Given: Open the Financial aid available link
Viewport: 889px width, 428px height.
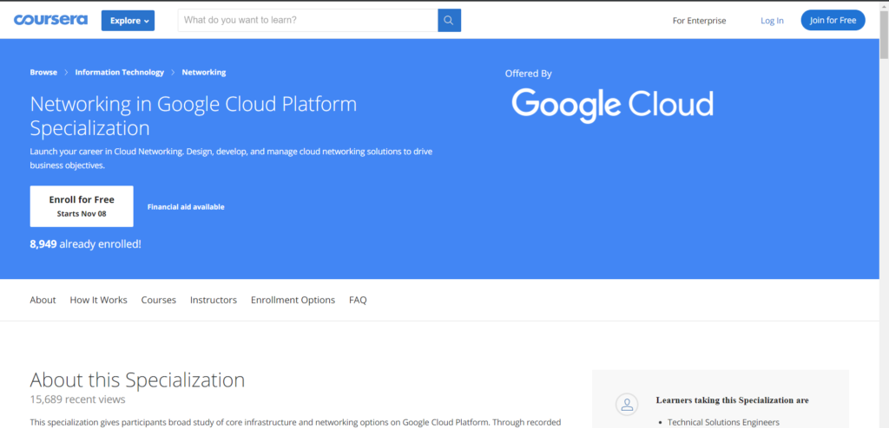Looking at the screenshot, I should click(x=186, y=207).
